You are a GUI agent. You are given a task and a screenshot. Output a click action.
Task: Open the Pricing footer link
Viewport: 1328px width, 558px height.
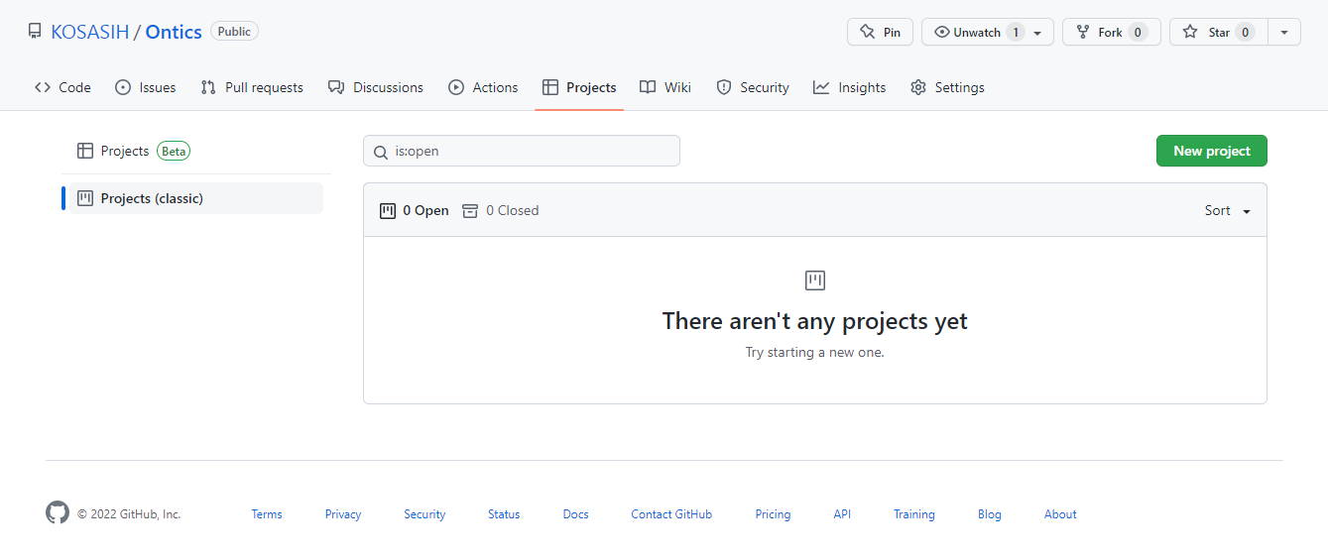[773, 514]
